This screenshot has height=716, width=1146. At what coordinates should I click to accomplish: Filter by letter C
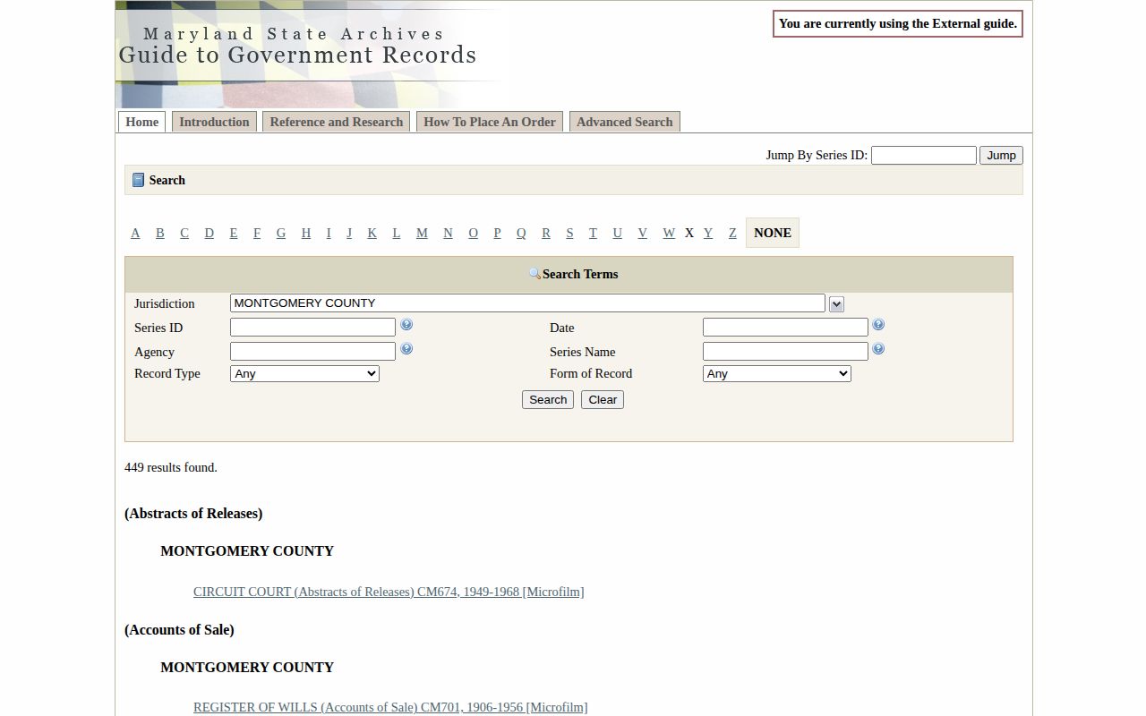click(x=184, y=233)
